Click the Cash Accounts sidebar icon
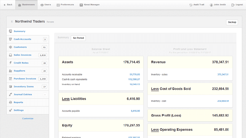The image size is (246, 138). [x=11, y=39]
